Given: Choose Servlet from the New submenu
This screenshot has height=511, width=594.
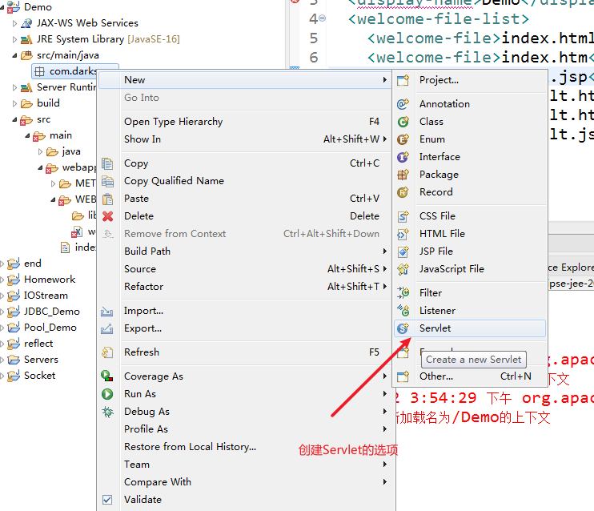Looking at the screenshot, I should click(x=470, y=328).
